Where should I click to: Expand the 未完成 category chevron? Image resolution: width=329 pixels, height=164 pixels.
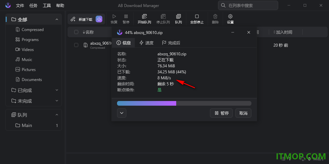pos(57,101)
